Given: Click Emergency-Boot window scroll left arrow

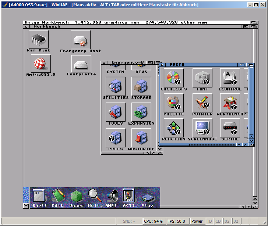Looking at the screenshot, I should click(148, 153).
